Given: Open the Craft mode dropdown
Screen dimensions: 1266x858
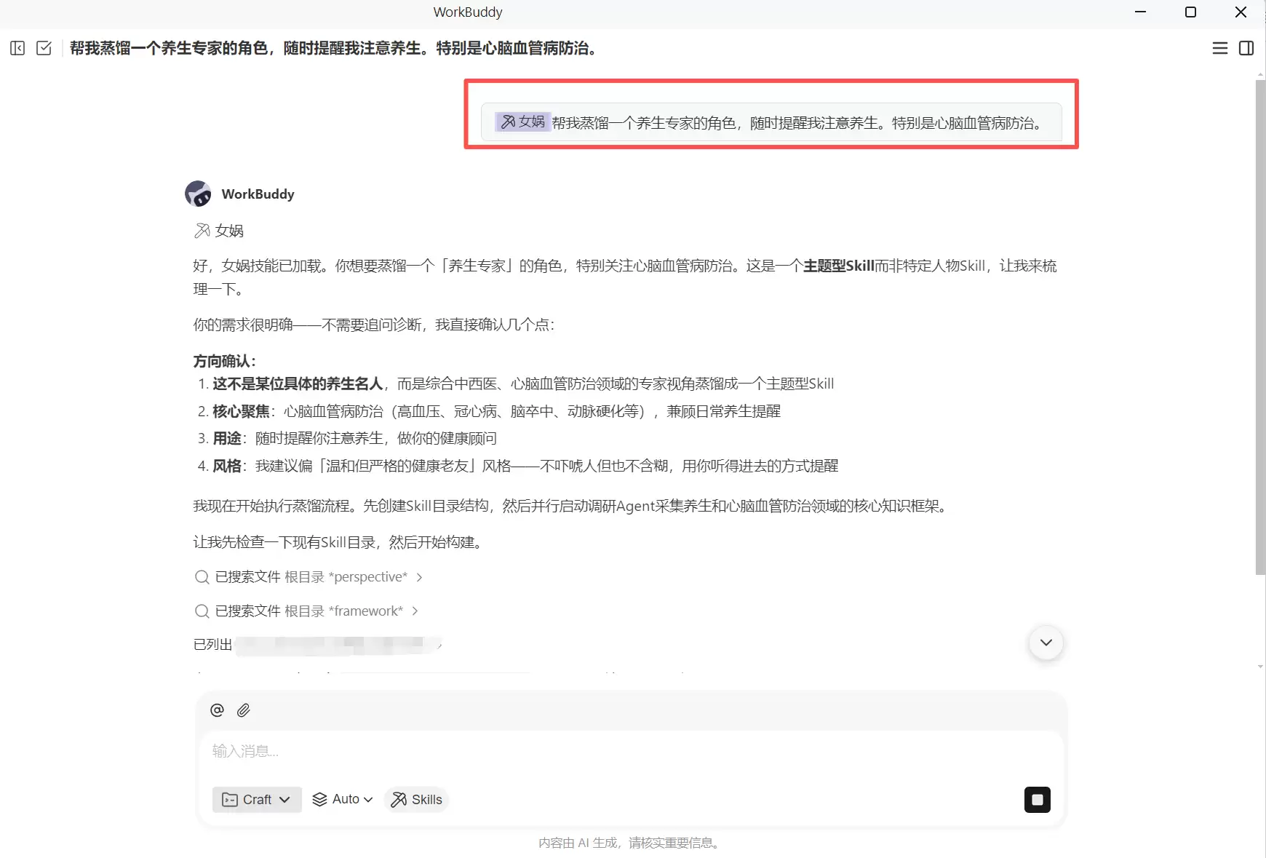Looking at the screenshot, I should pos(257,800).
